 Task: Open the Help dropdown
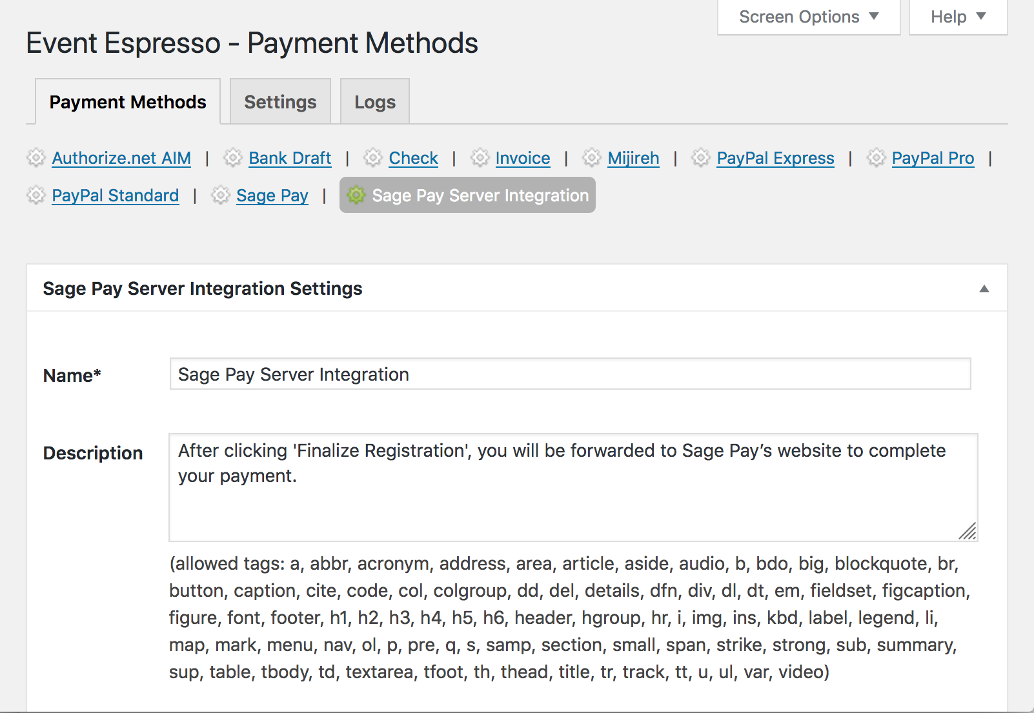pyautogui.click(x=958, y=17)
